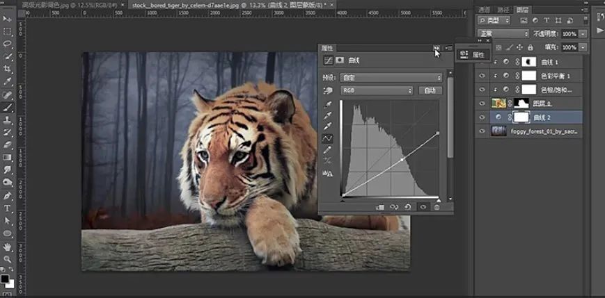Select the Lasso tool
605x298 pixels.
pos(8,44)
